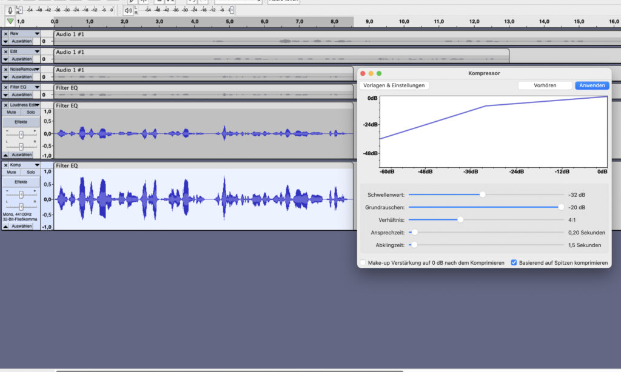Close the Edit track
The image size is (621, 372).
click(5, 52)
